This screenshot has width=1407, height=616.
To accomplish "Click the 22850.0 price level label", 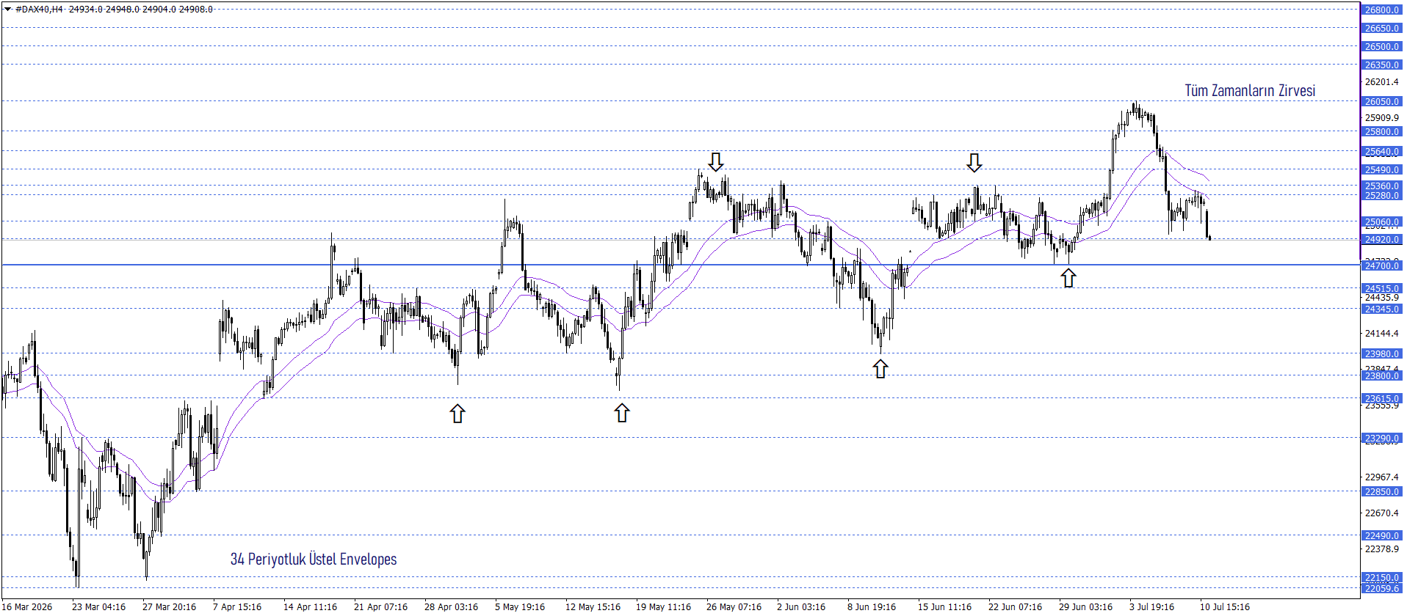I will click(x=1382, y=492).
